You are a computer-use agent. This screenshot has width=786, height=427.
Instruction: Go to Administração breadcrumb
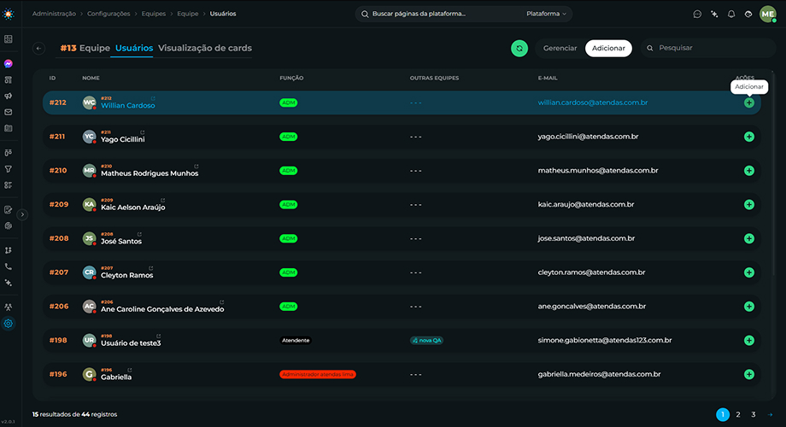(54, 14)
